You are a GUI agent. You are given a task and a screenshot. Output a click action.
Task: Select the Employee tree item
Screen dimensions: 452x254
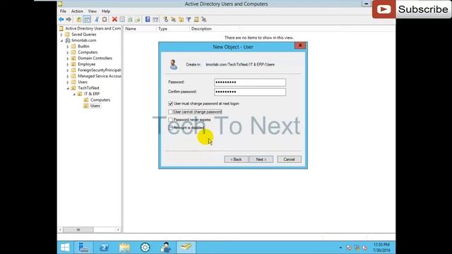(86, 64)
